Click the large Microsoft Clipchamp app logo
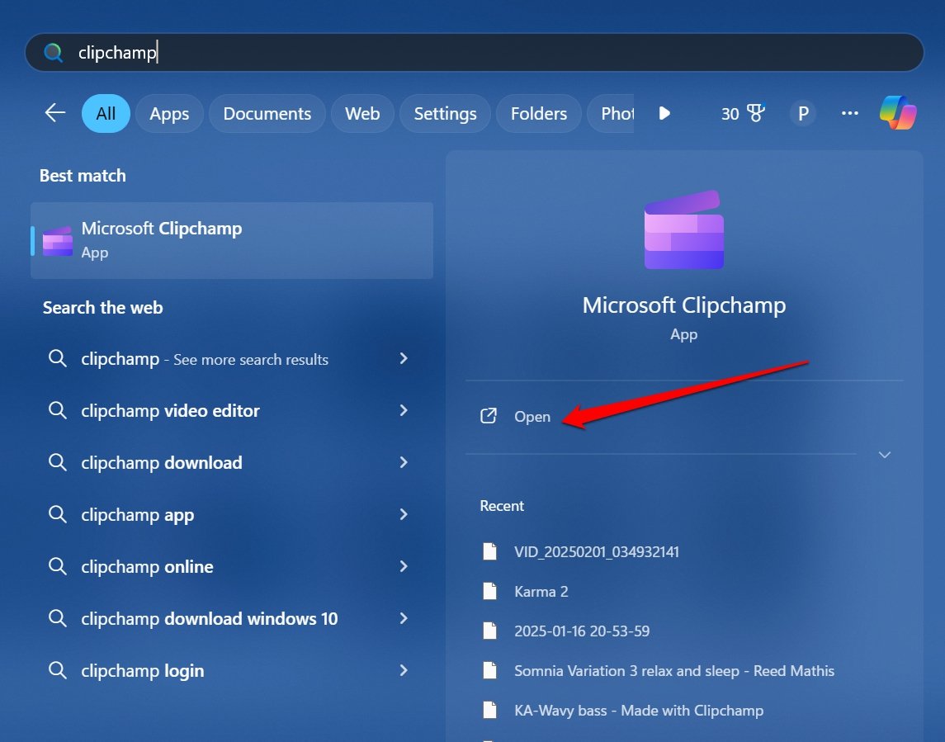Image resolution: width=945 pixels, height=742 pixels. pos(684,229)
